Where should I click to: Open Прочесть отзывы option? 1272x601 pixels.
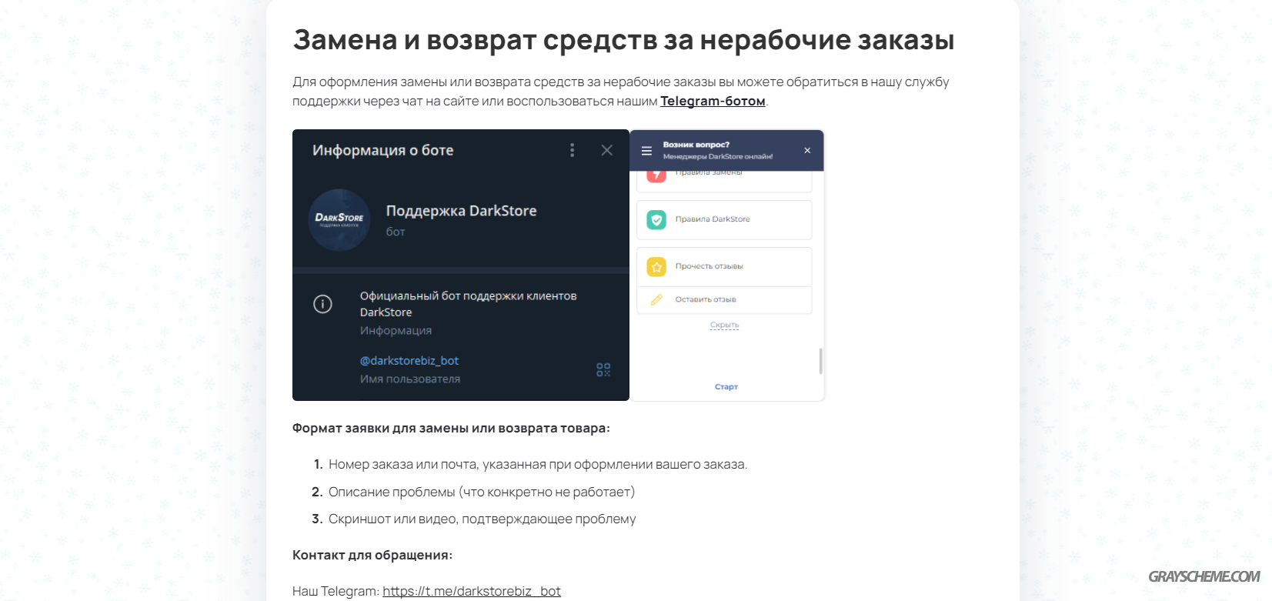pyautogui.click(x=724, y=267)
